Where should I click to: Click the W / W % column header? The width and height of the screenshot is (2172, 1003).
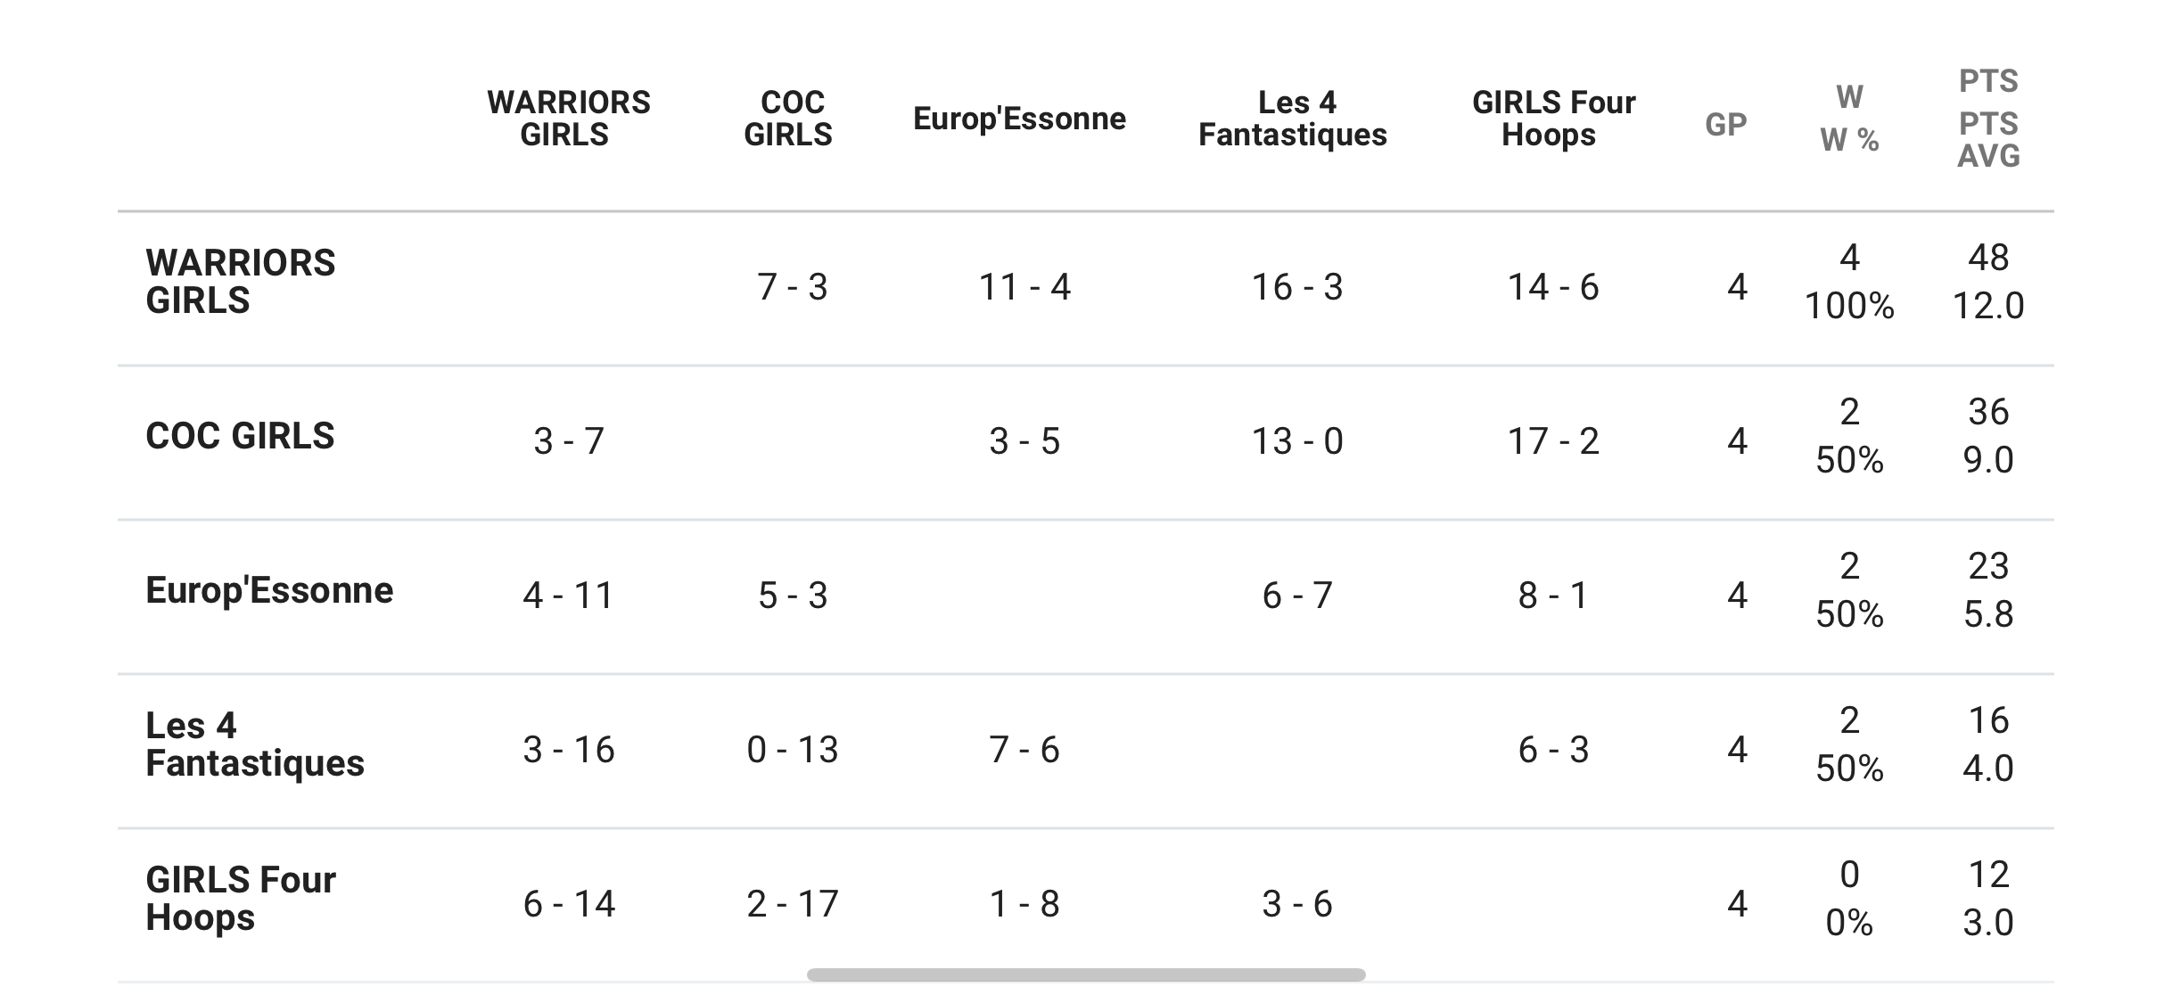point(1849,119)
